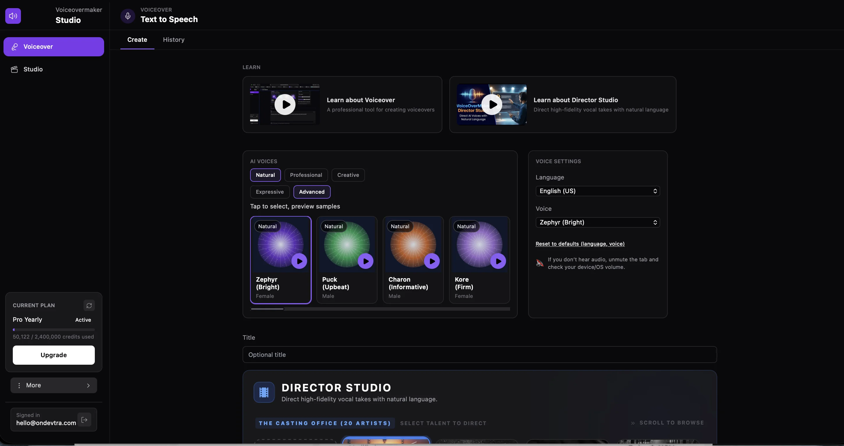
Task: Click the microphone icon next to Text to Speech
Action: [x=127, y=16]
